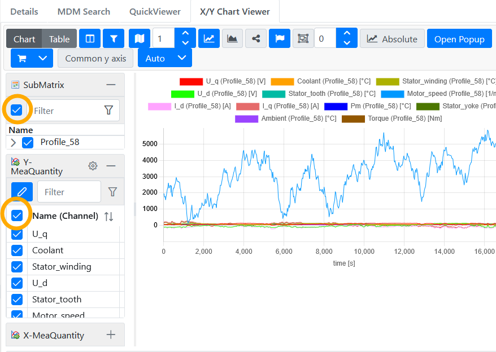Toggle the Coolant channel checkbox

(17, 250)
